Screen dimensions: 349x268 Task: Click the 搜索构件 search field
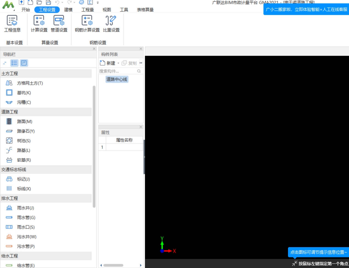coord(120,71)
